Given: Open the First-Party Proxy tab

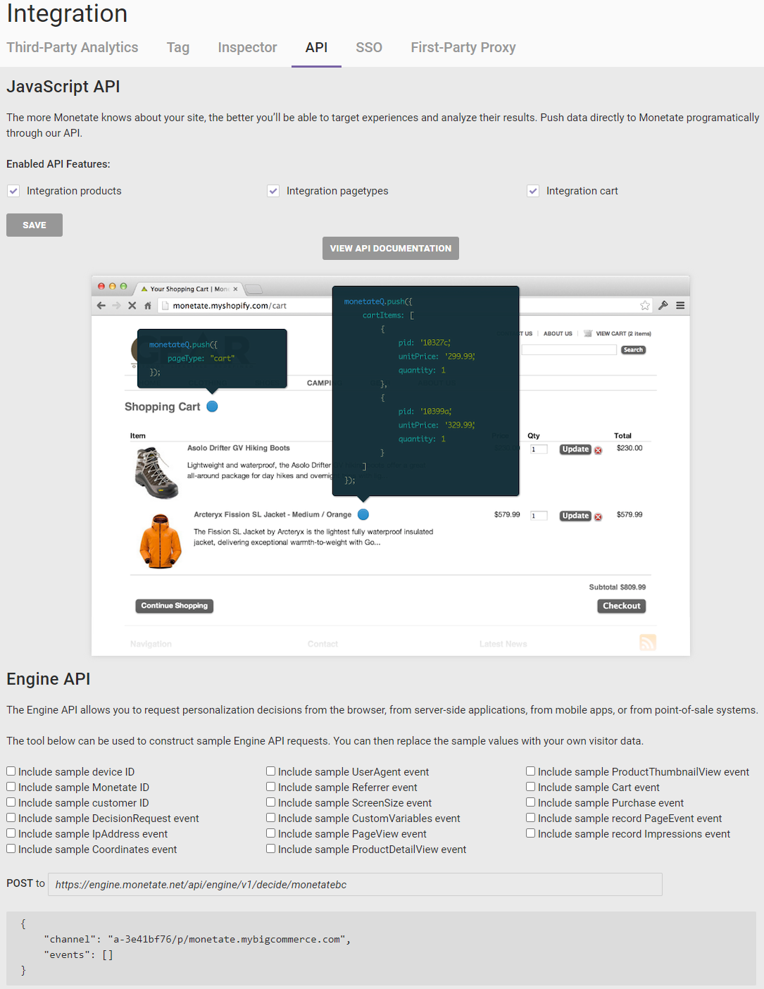Looking at the screenshot, I should 463,47.
